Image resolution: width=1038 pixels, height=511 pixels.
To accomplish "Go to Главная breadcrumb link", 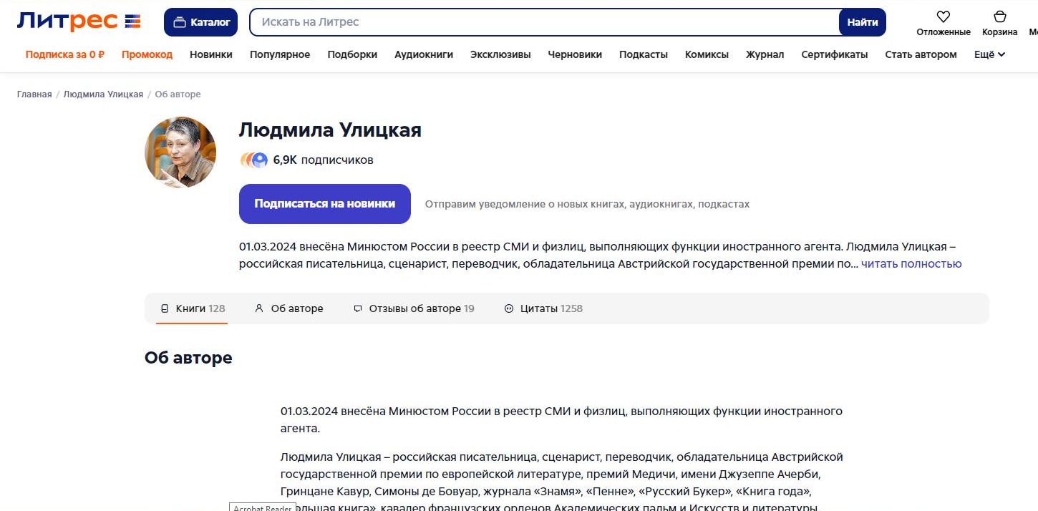I will [x=34, y=94].
